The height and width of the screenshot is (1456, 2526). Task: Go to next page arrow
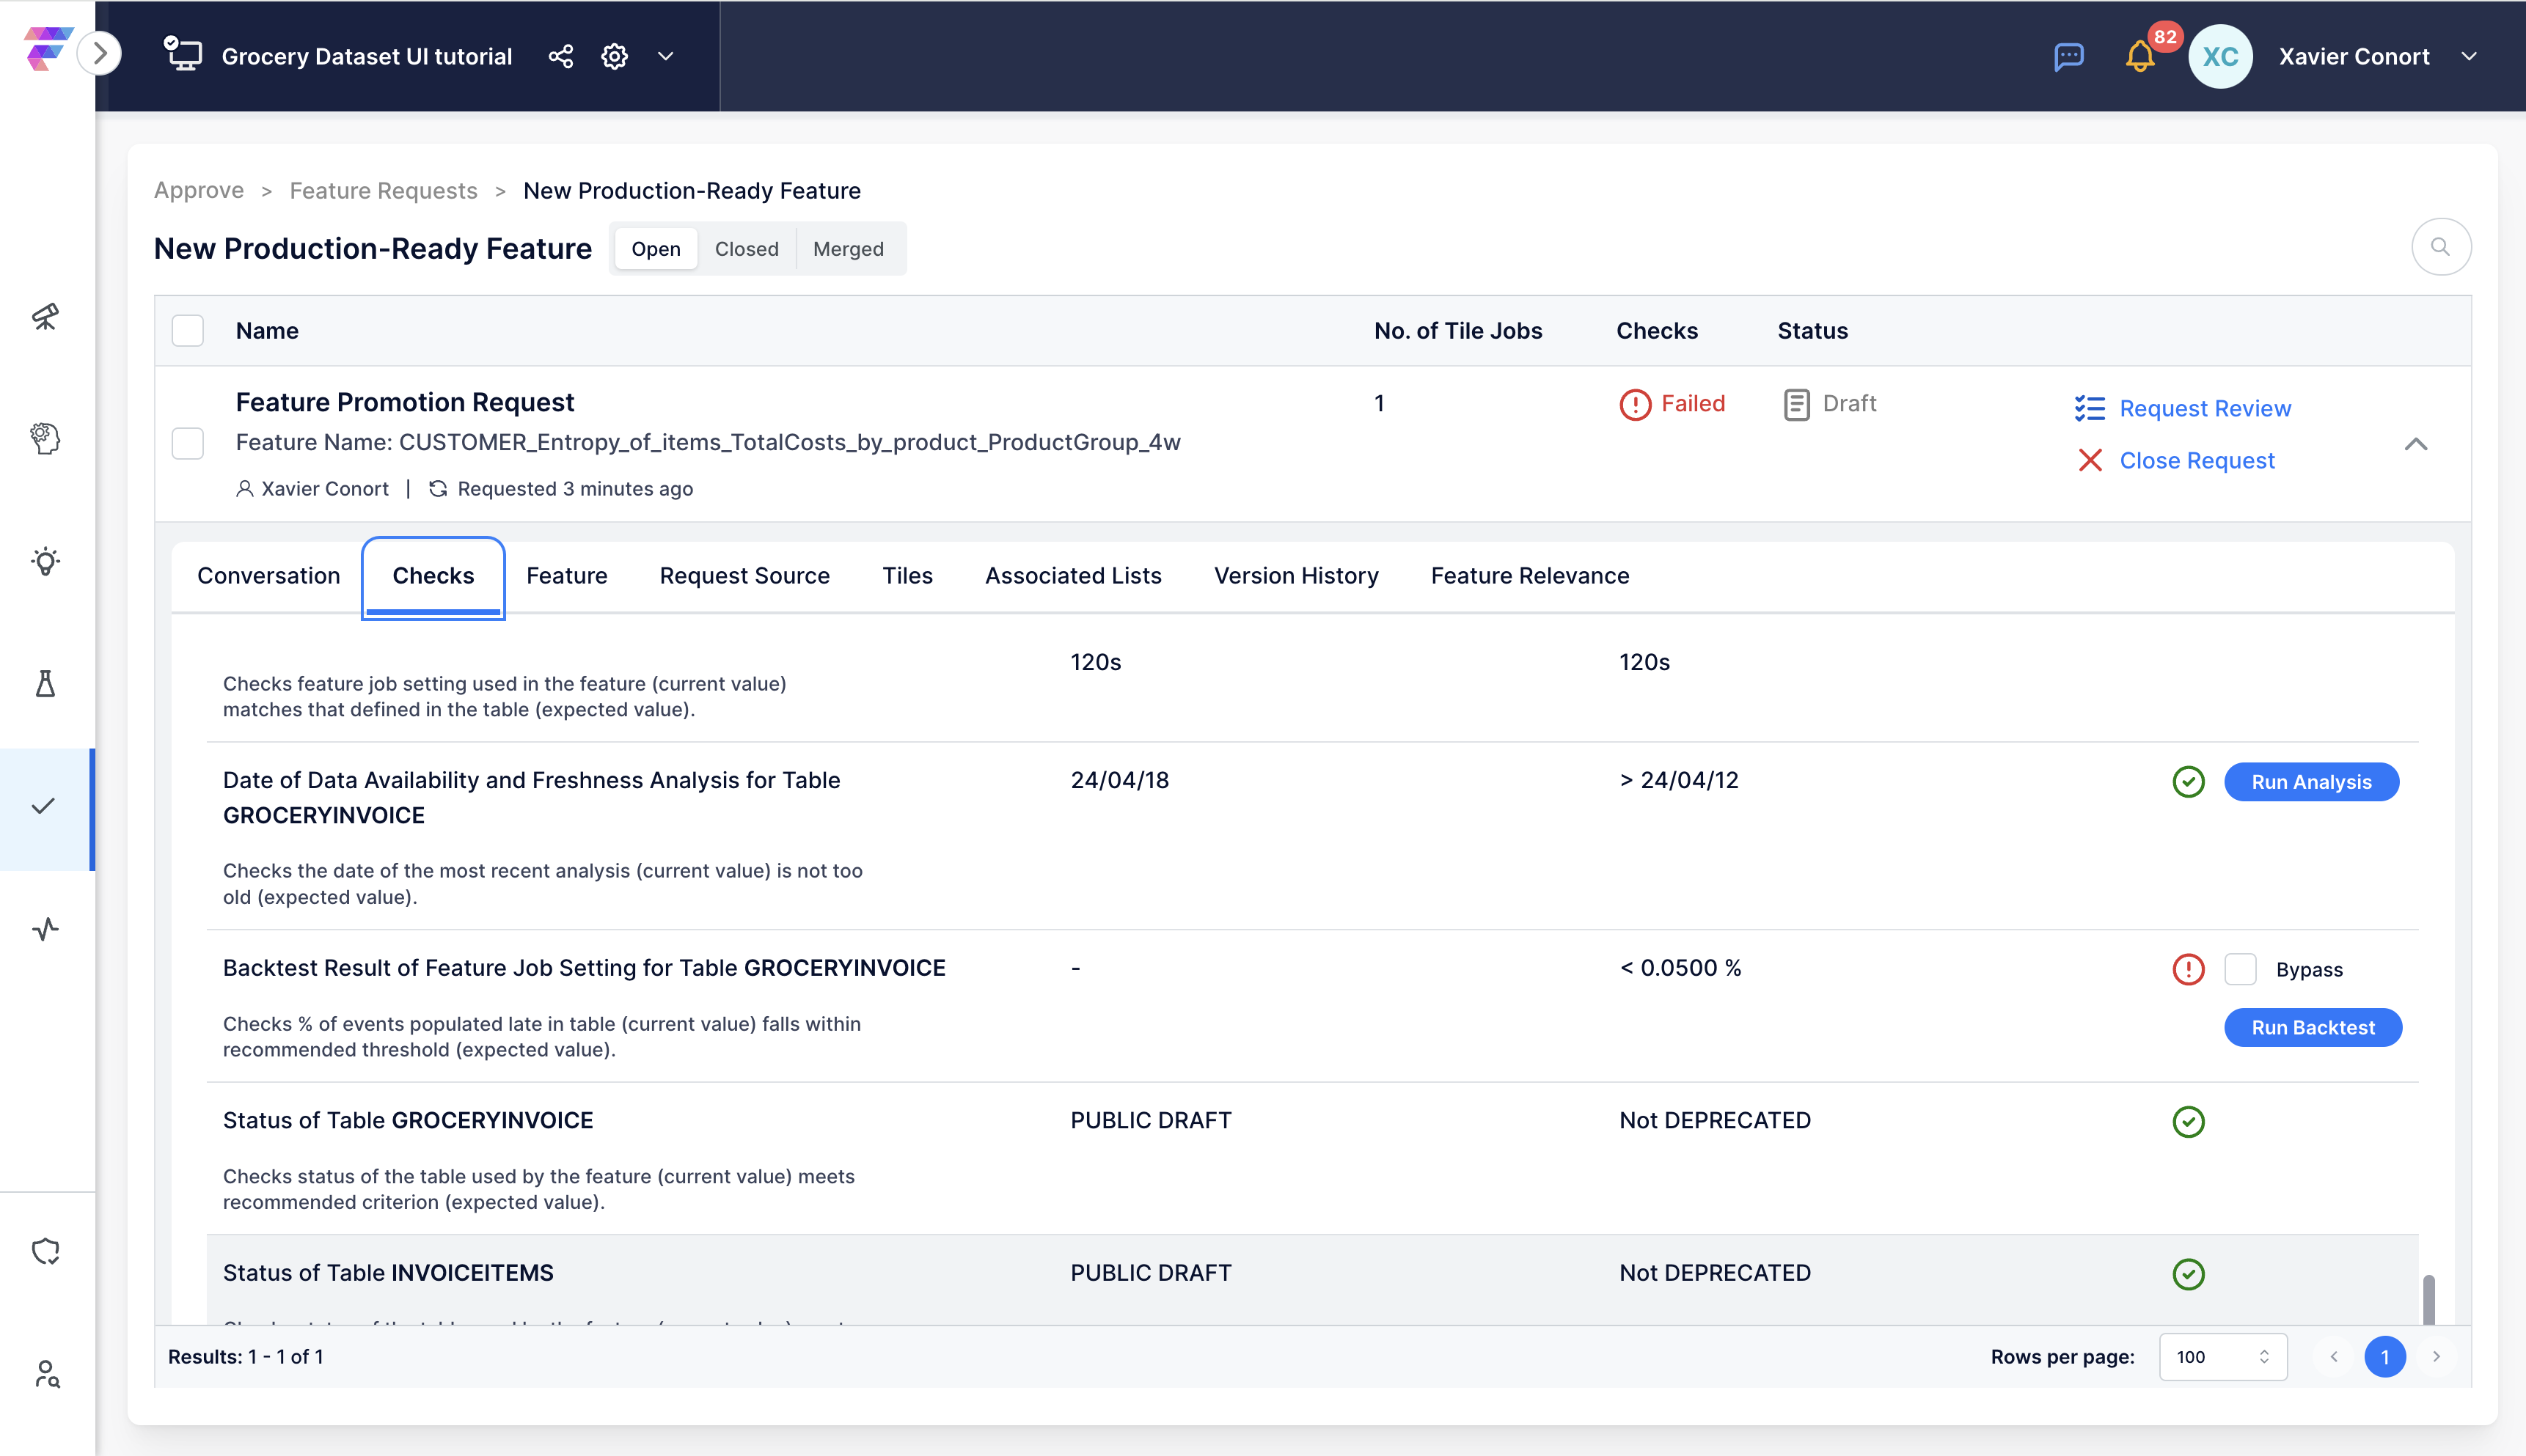[2436, 1357]
